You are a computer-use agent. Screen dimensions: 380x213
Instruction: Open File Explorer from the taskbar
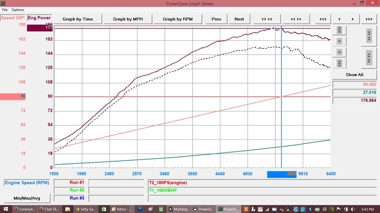pyautogui.click(x=68, y=209)
